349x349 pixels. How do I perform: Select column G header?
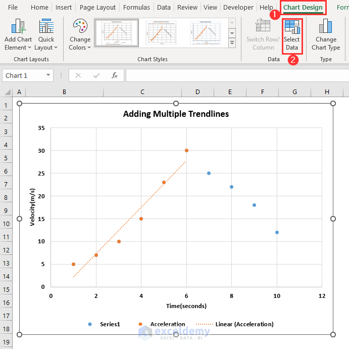[294, 92]
